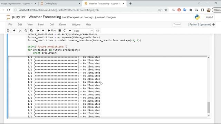Open the Opera red extension icon
Viewport: 221px width, 124px height.
[x=179, y=10]
